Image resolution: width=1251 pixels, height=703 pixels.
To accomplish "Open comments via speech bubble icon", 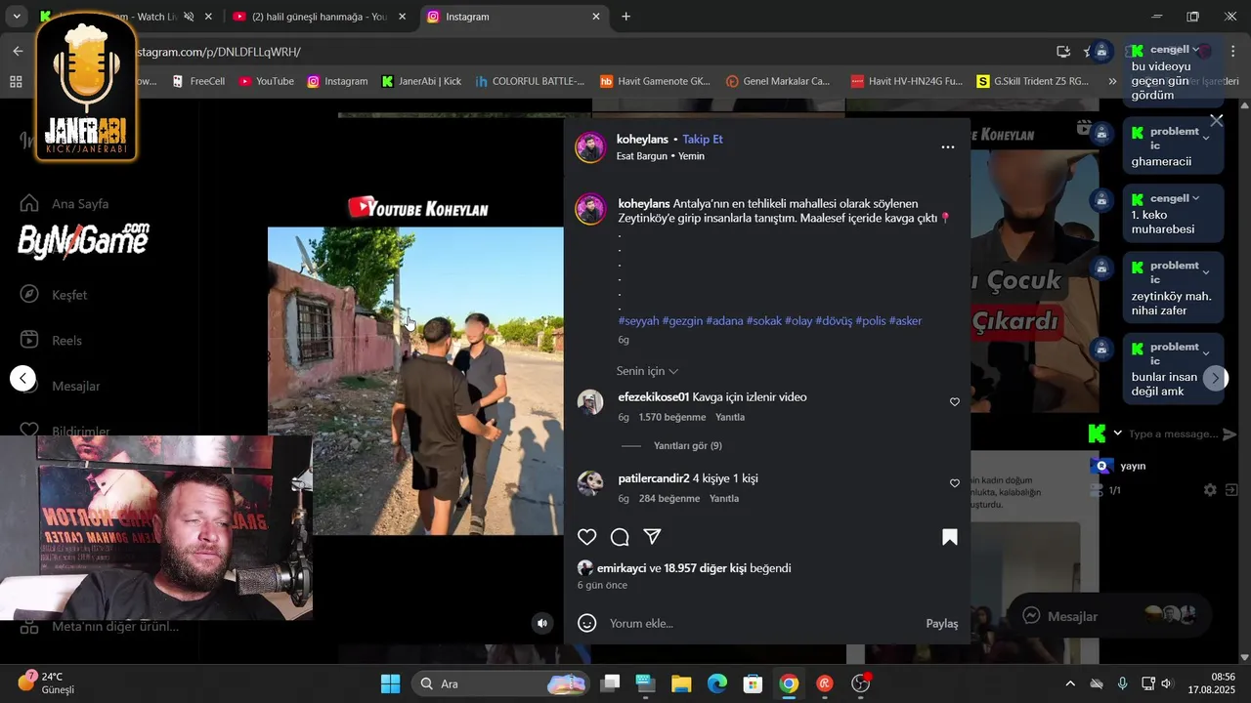I will [620, 537].
